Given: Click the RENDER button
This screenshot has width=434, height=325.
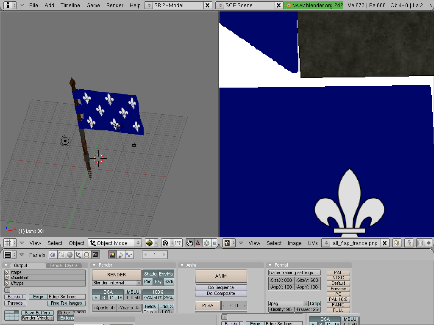Looking at the screenshot, I should coord(117,275).
